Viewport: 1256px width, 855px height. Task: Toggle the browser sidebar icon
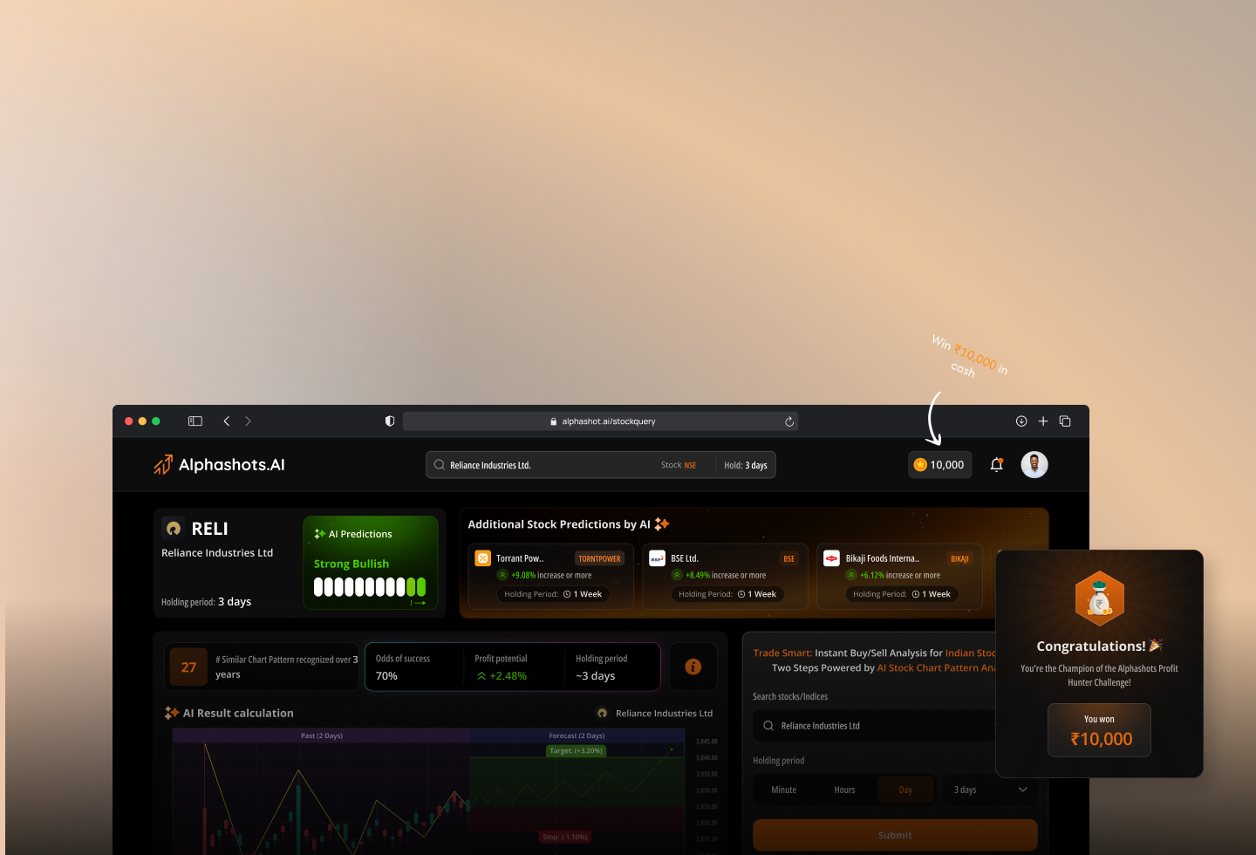coord(195,421)
